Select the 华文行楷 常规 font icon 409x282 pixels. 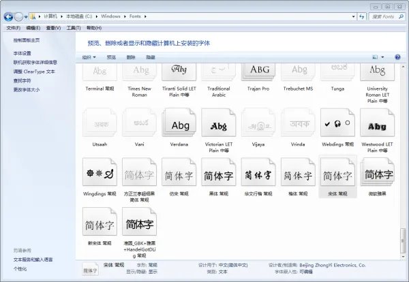click(x=258, y=172)
